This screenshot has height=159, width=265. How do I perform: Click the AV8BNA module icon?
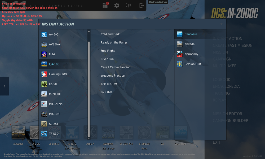(44, 44)
